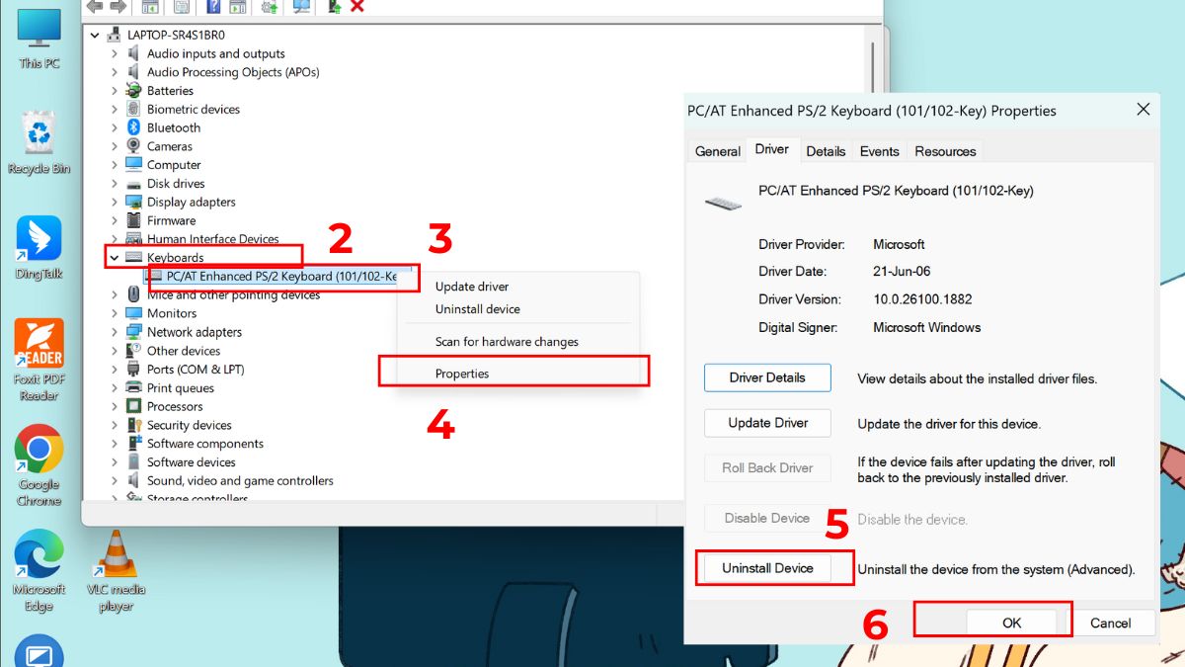Select the Microsoft Edge desktop shortcut
Viewport: 1185px width, 667px height.
tap(39, 571)
